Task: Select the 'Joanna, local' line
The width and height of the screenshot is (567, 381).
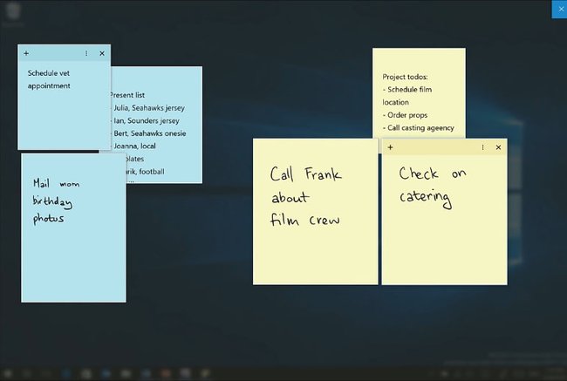Action: point(134,146)
